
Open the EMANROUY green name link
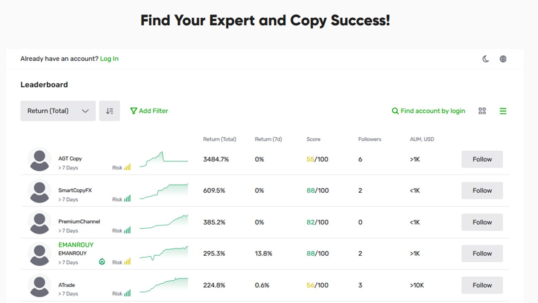(x=76, y=245)
